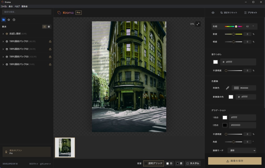
Task: Click the fullscreen expand icon on canvas
Action: [x=198, y=24]
